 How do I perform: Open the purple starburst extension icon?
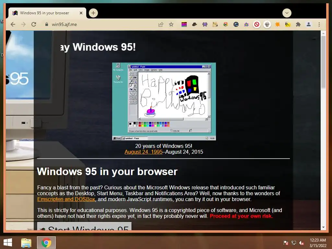coord(246,25)
